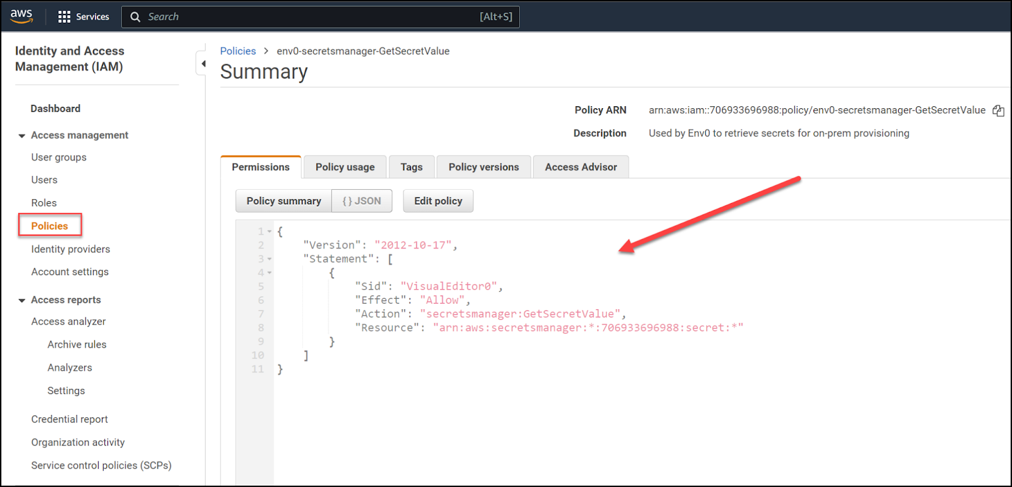Click the Policy ARN value text
This screenshot has width=1012, height=487.
(817, 110)
